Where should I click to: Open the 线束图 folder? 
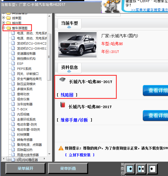(17, 18)
